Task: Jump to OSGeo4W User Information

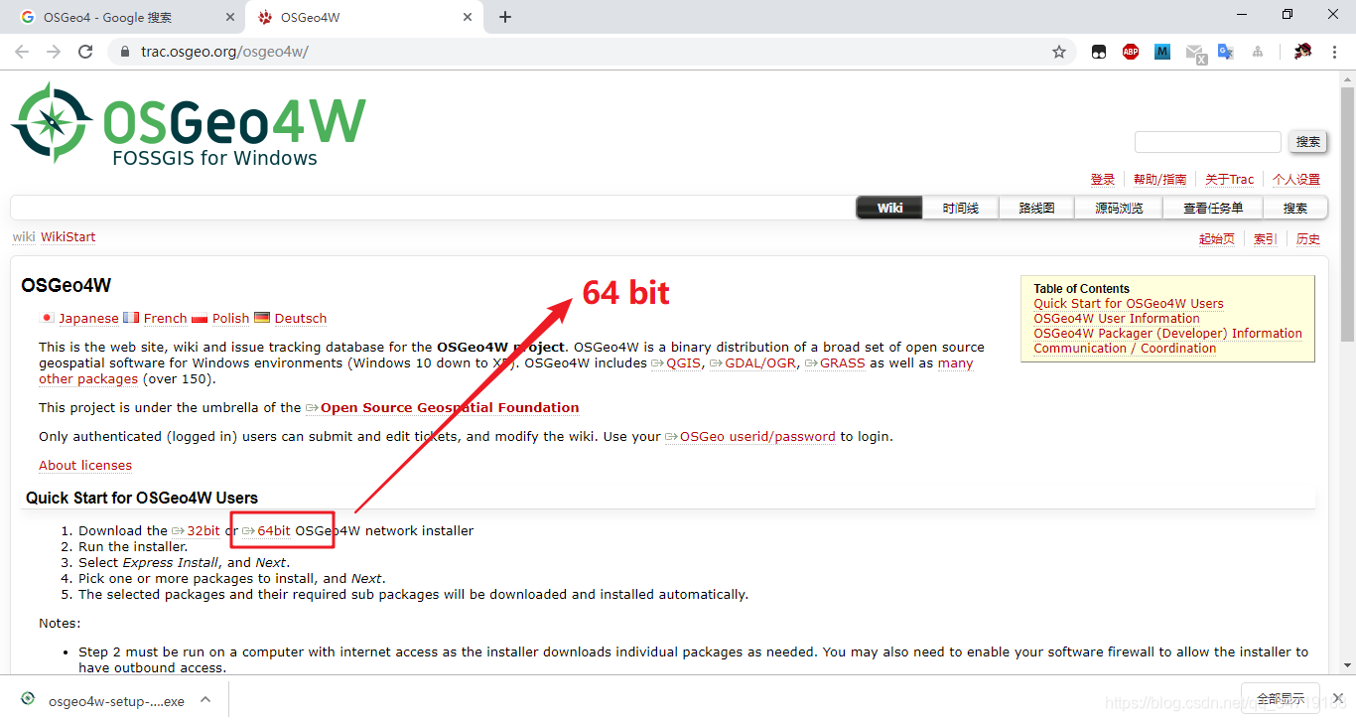Action: pyautogui.click(x=1117, y=319)
